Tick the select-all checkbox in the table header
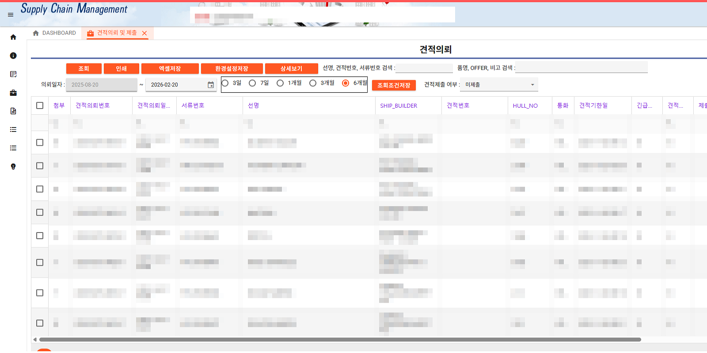The width and height of the screenshot is (707, 353). click(x=40, y=105)
